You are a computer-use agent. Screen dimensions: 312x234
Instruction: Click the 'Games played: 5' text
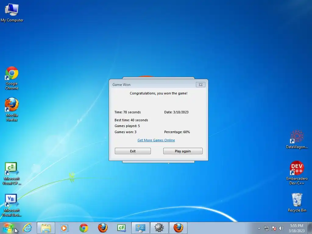click(127, 126)
